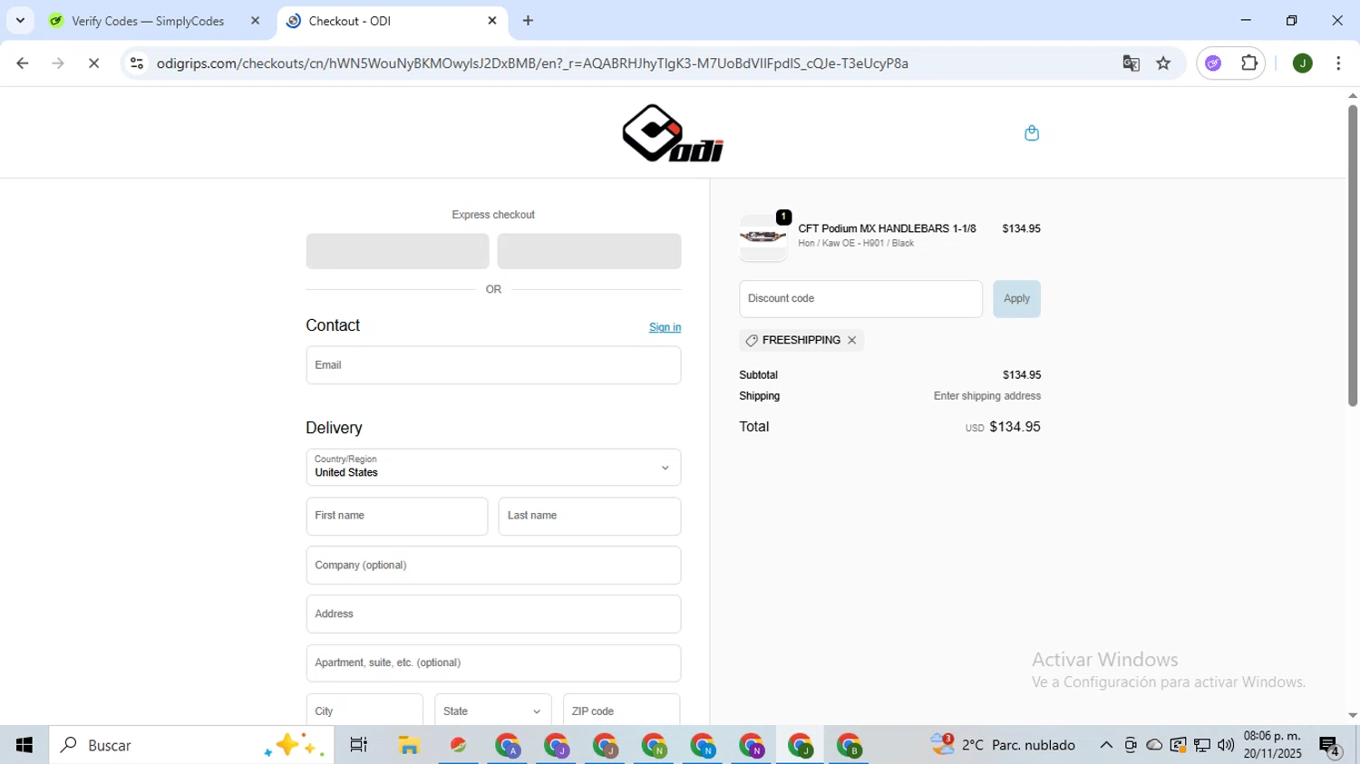Open the Windows Start menu

coord(24,745)
